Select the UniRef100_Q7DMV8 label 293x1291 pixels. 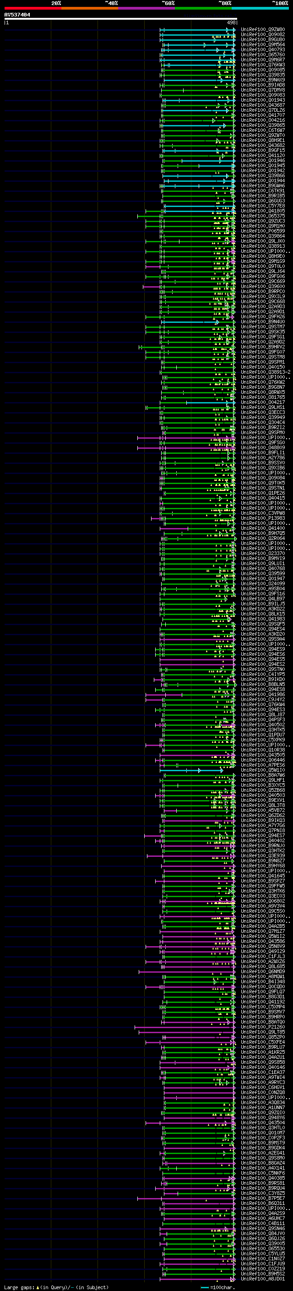click(262, 90)
